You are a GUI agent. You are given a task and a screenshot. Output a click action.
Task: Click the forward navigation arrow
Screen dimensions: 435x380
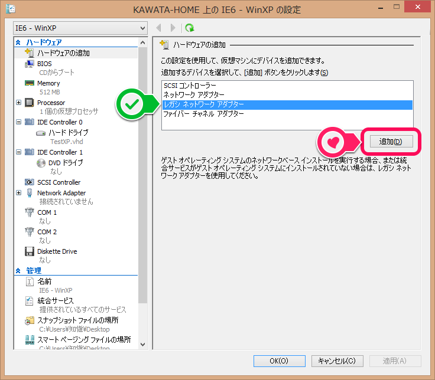(x=173, y=28)
